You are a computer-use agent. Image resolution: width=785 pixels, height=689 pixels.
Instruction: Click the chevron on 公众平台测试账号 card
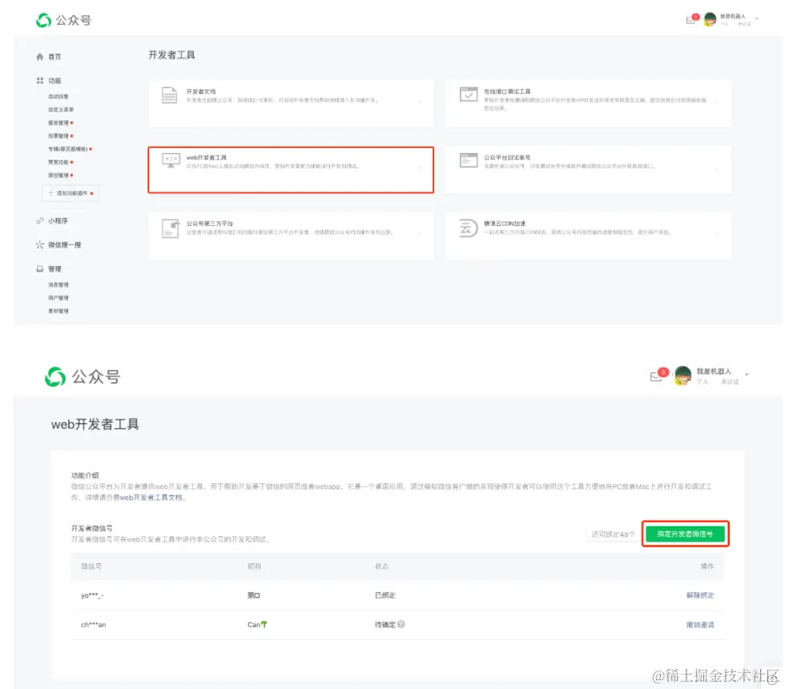point(717,167)
